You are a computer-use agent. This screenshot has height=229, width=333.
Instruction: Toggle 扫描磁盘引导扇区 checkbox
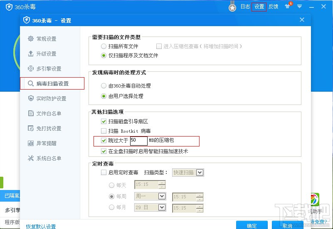[x=104, y=122]
